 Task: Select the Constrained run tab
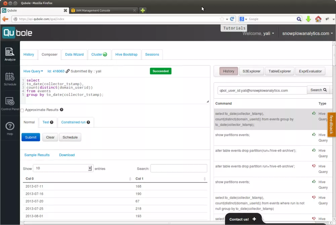point(75,122)
